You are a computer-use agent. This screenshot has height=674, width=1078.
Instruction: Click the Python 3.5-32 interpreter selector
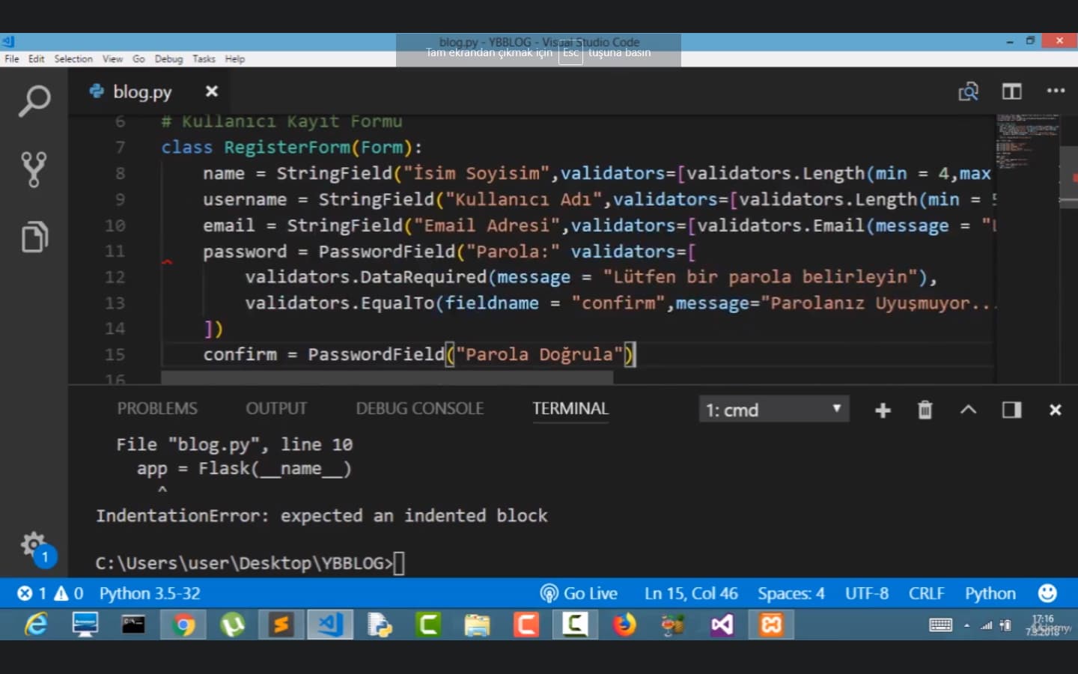tap(150, 593)
